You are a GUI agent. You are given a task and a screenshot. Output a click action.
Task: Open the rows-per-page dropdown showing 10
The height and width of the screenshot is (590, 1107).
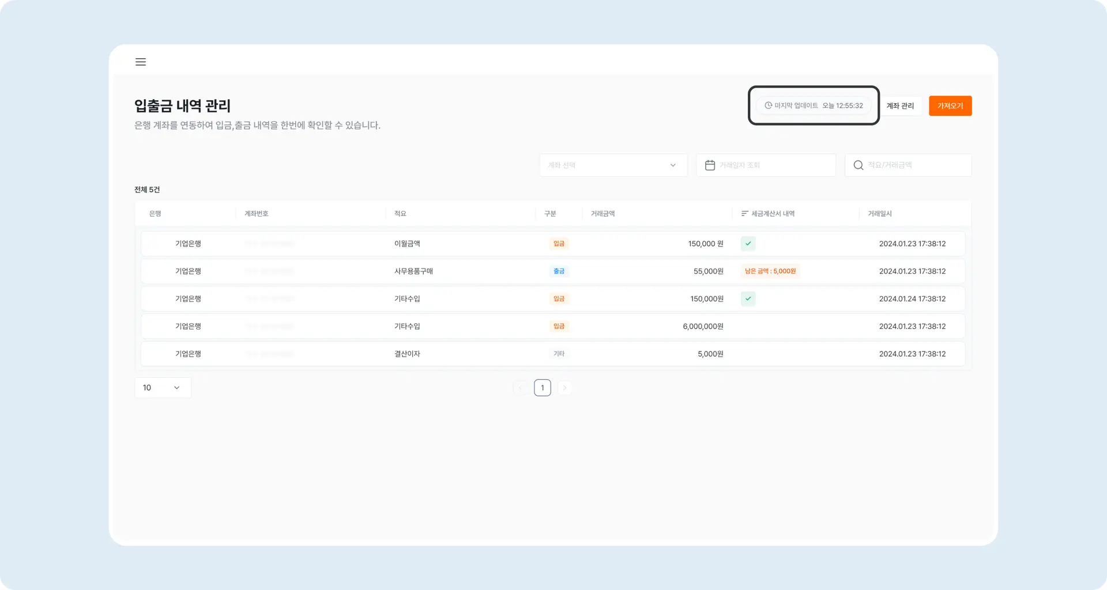tap(162, 388)
